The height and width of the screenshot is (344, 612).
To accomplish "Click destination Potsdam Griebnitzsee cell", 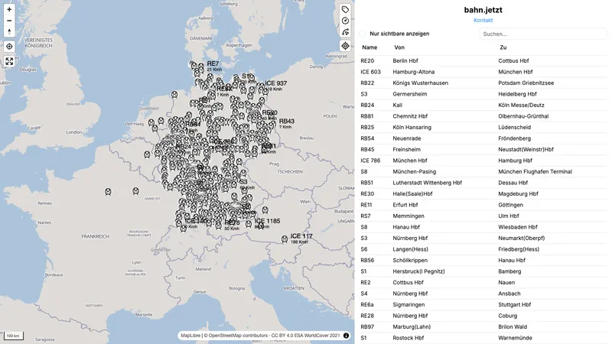I will coord(526,83).
